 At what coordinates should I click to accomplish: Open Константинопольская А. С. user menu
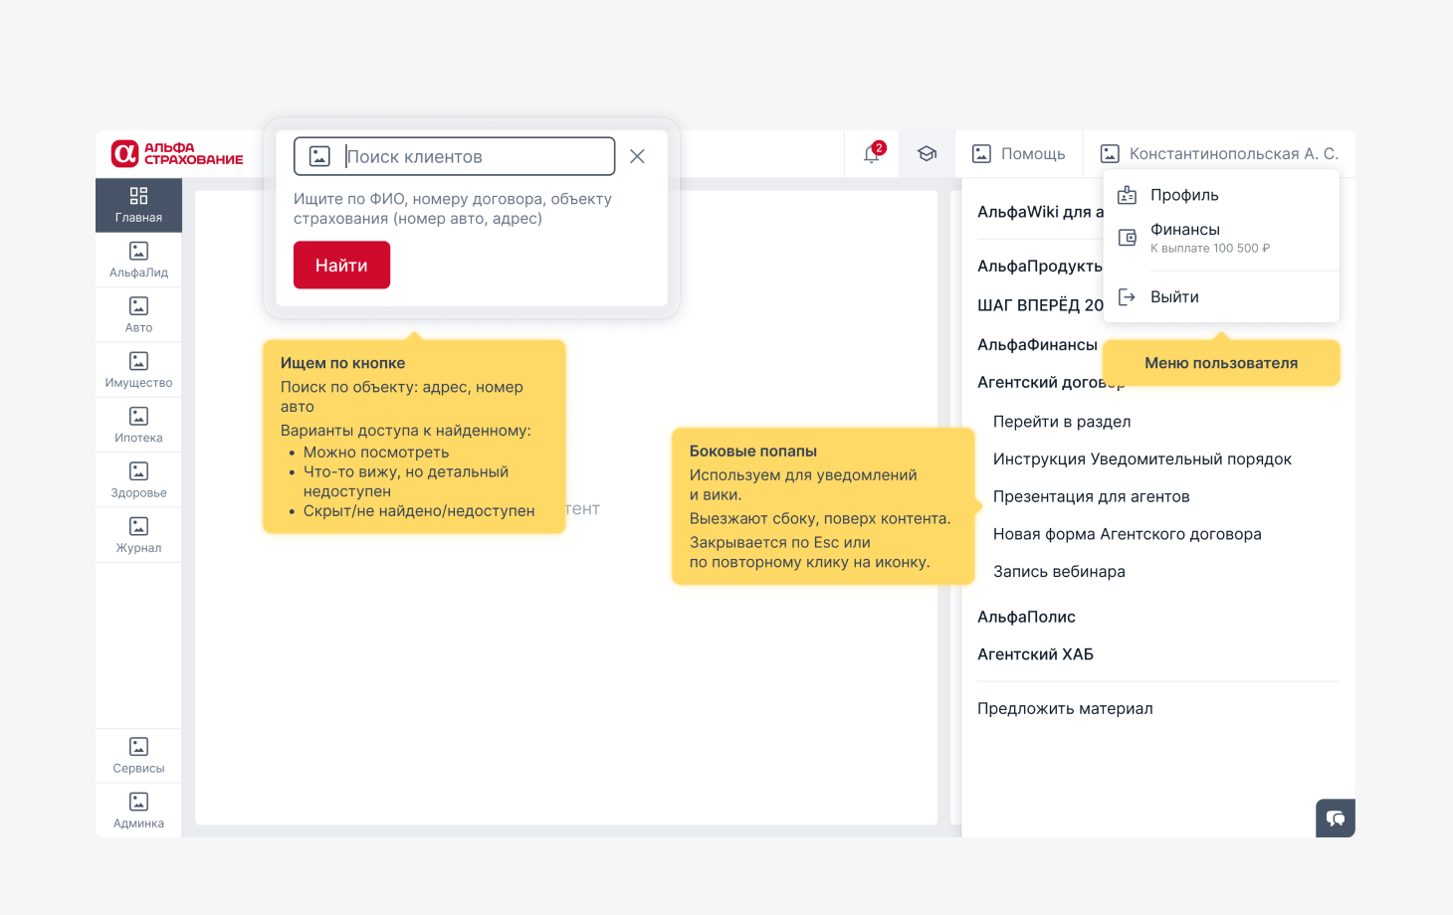tap(1219, 153)
